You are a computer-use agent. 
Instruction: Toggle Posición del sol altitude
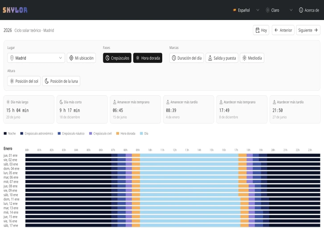pyautogui.click(x=24, y=81)
